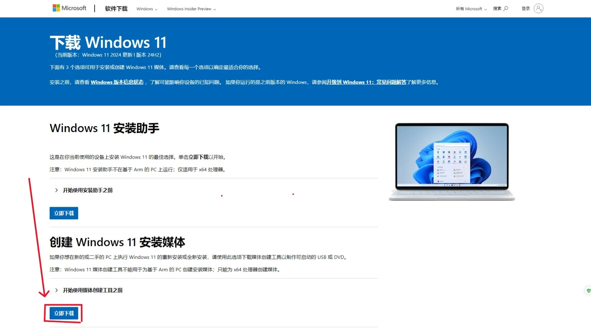Open 升级到 Windows 11: 常见问题解答 link
The image size is (591, 328).
366,82
